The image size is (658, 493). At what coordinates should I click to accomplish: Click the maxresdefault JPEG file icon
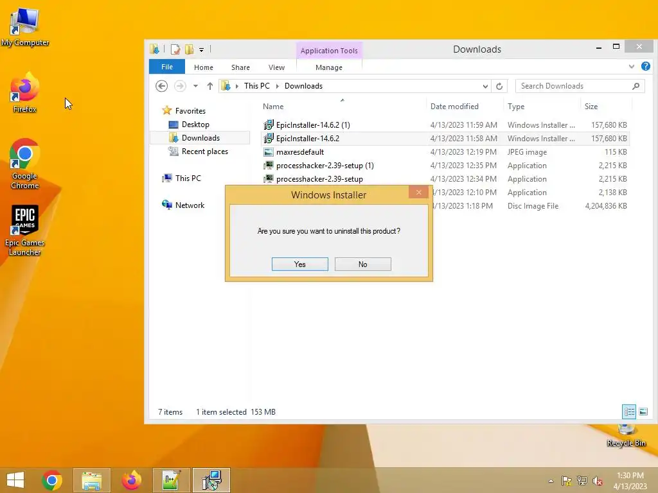coord(269,151)
